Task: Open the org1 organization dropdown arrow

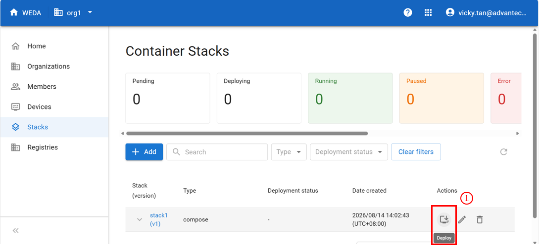Action: [x=90, y=13]
